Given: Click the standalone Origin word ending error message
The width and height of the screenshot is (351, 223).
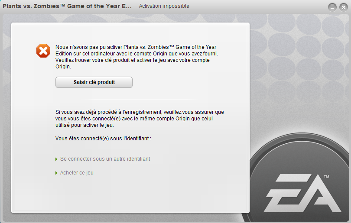Looking at the screenshot, I should [x=63, y=67].
